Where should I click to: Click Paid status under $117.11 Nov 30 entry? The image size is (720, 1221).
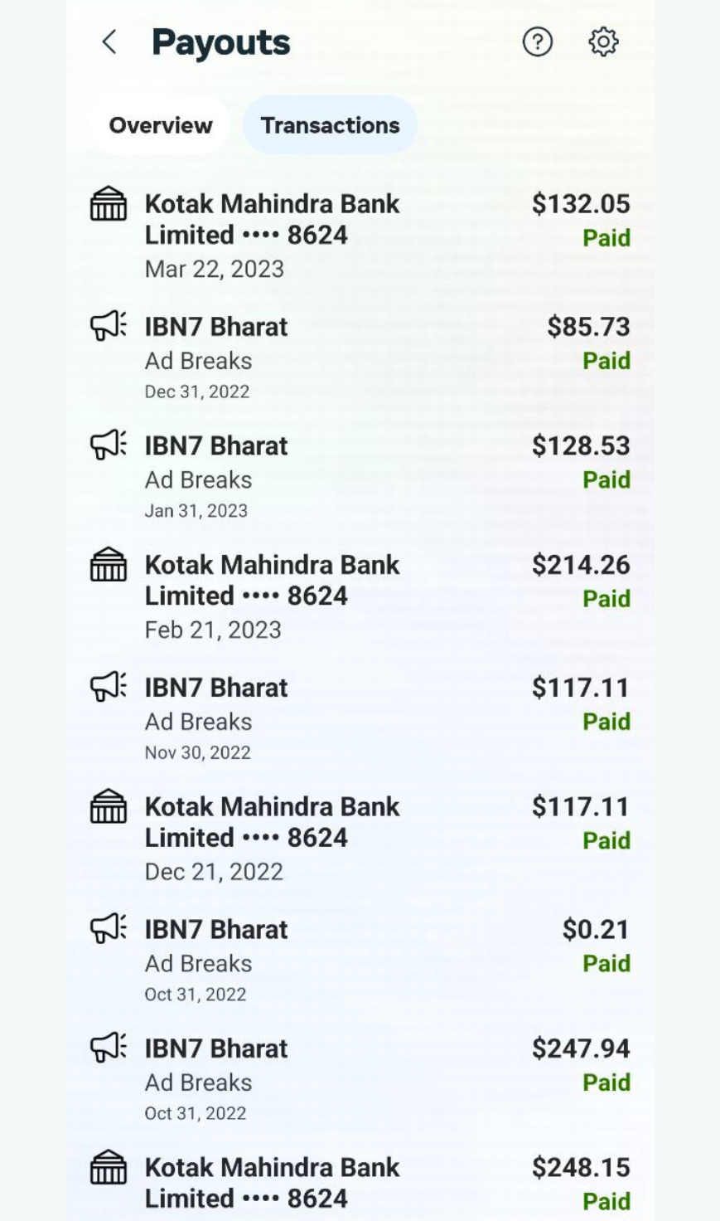point(606,722)
